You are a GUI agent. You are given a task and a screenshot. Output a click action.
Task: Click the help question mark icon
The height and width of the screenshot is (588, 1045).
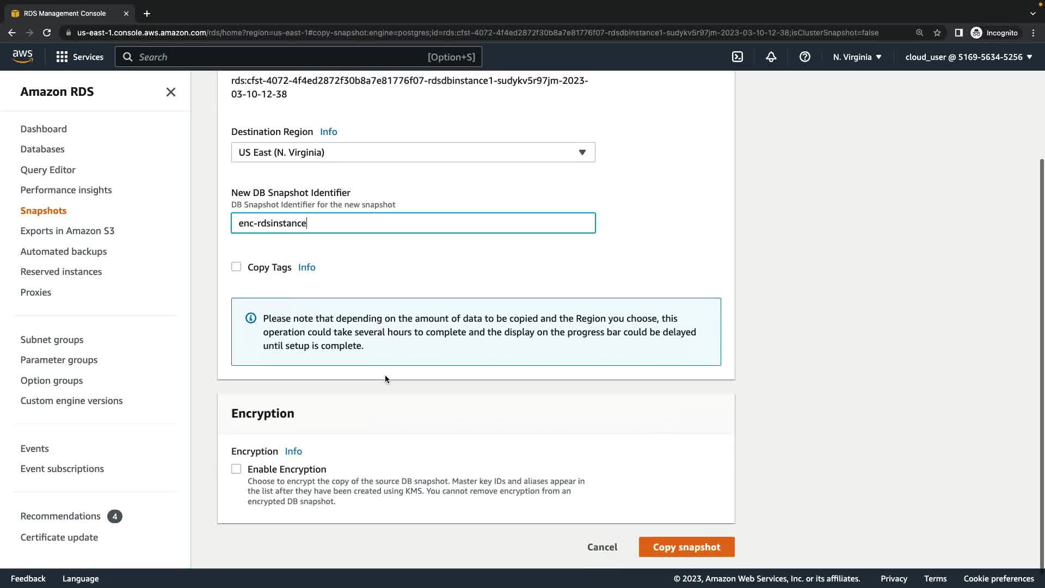point(804,57)
